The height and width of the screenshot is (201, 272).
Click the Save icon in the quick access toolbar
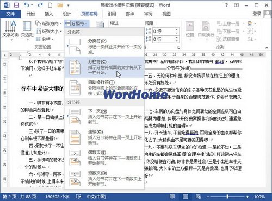(16, 5)
